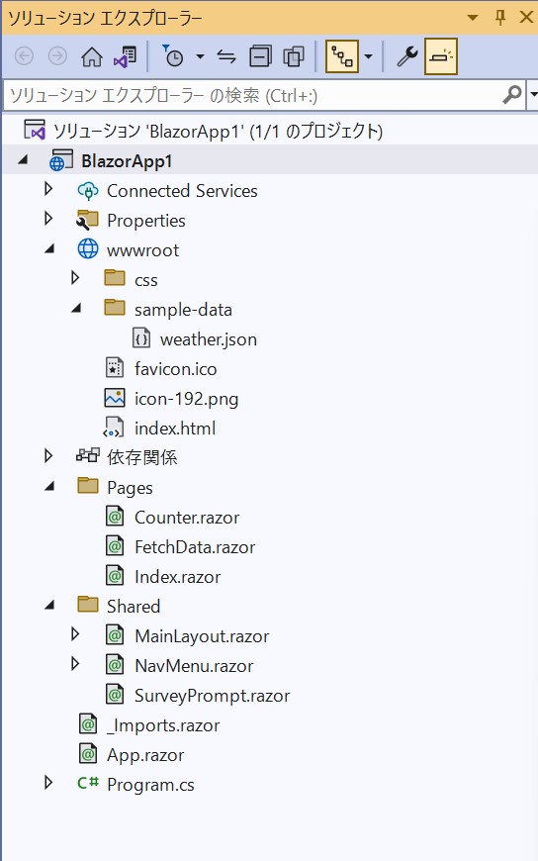
Task: Toggle the highlighted file nesting button
Action: [x=342, y=56]
